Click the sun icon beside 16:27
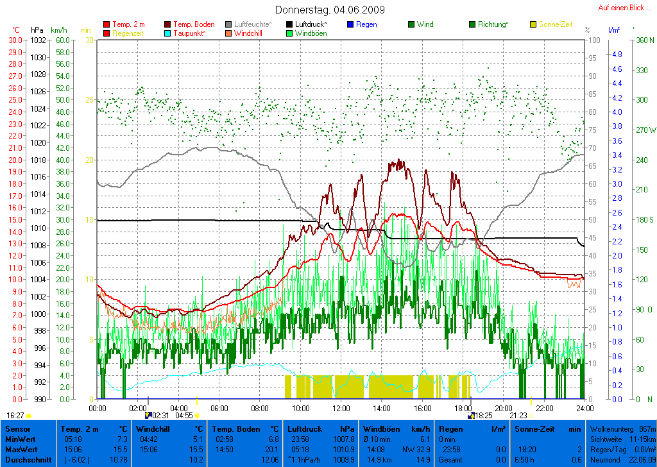 click(28, 416)
